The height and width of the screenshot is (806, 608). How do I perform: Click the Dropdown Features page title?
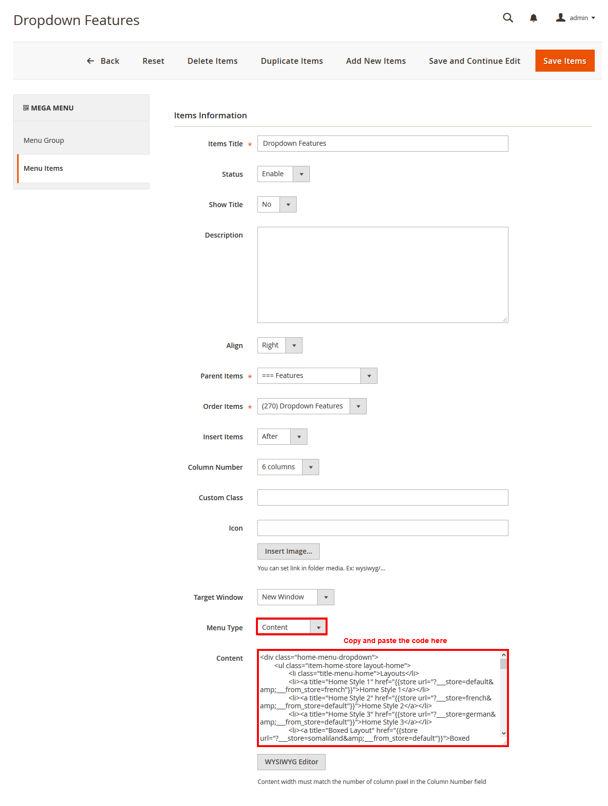76,20
